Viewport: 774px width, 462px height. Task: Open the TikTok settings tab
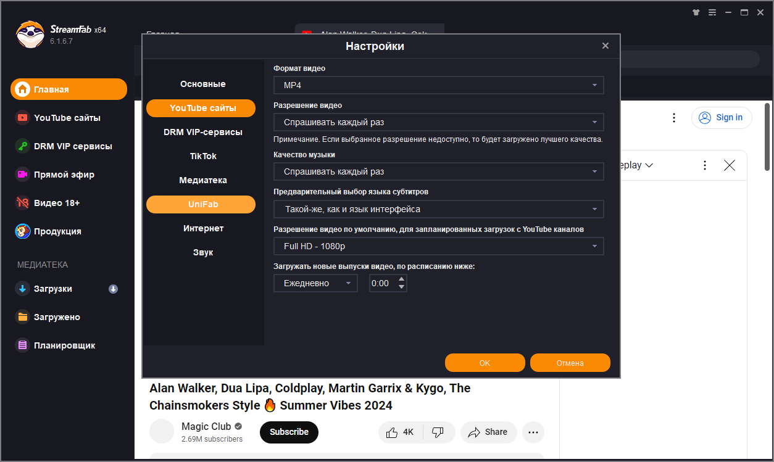[x=202, y=156]
